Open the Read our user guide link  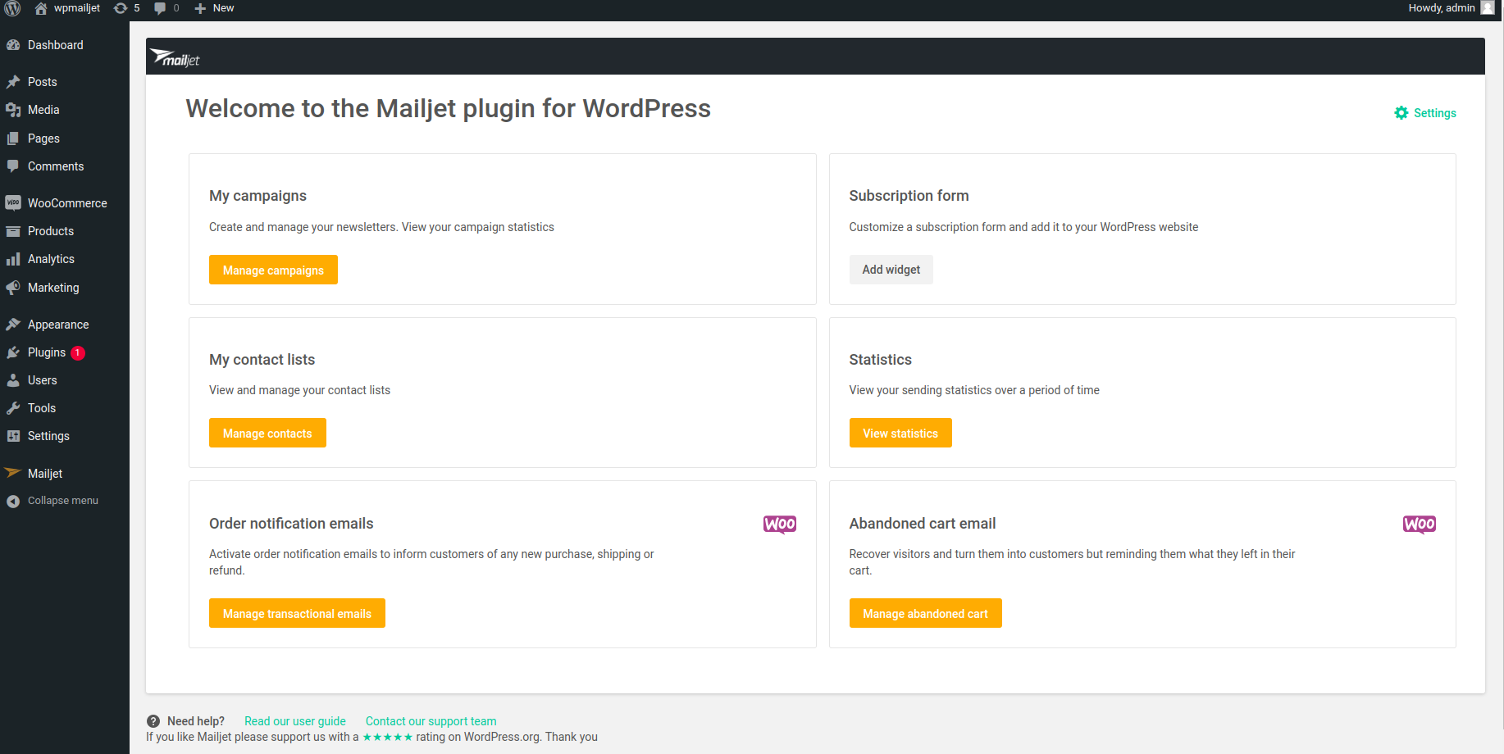click(295, 721)
